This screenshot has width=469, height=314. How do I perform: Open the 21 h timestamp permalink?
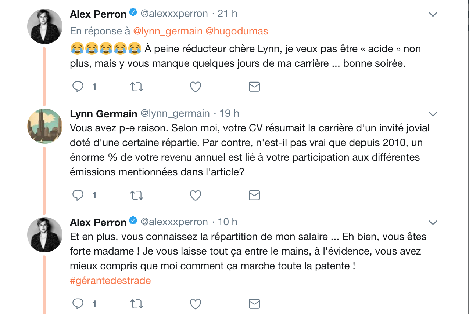click(x=228, y=13)
